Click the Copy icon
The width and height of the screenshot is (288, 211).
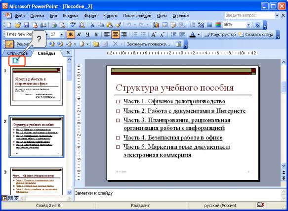tap(101, 25)
